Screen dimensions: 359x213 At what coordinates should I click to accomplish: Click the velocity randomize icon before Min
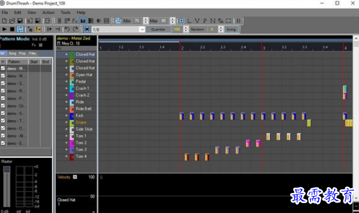[118, 21]
